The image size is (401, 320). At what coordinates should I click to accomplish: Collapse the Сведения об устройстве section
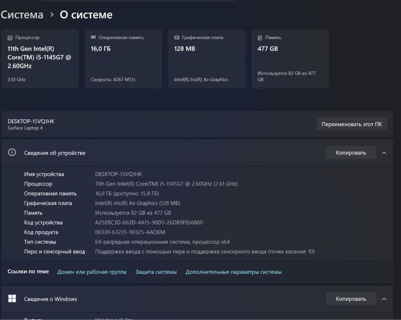[384, 153]
